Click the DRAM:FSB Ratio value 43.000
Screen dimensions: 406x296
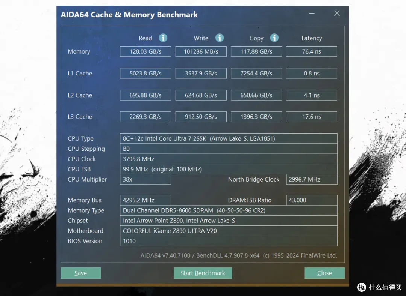pos(312,200)
